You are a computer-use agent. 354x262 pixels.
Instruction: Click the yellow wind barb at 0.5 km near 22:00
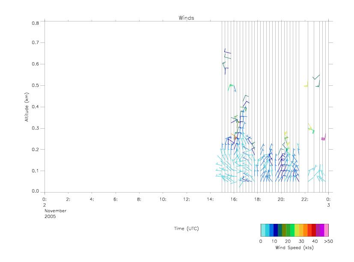click(306, 84)
